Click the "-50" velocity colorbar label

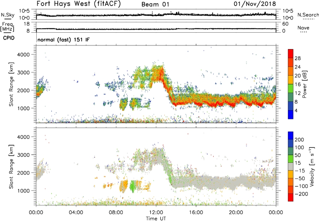[300, 178]
